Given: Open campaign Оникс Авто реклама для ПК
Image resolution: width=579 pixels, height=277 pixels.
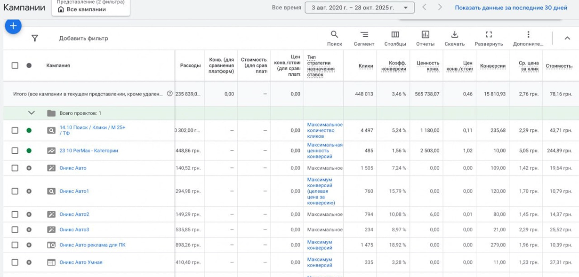Looking at the screenshot, I should click(92, 245).
